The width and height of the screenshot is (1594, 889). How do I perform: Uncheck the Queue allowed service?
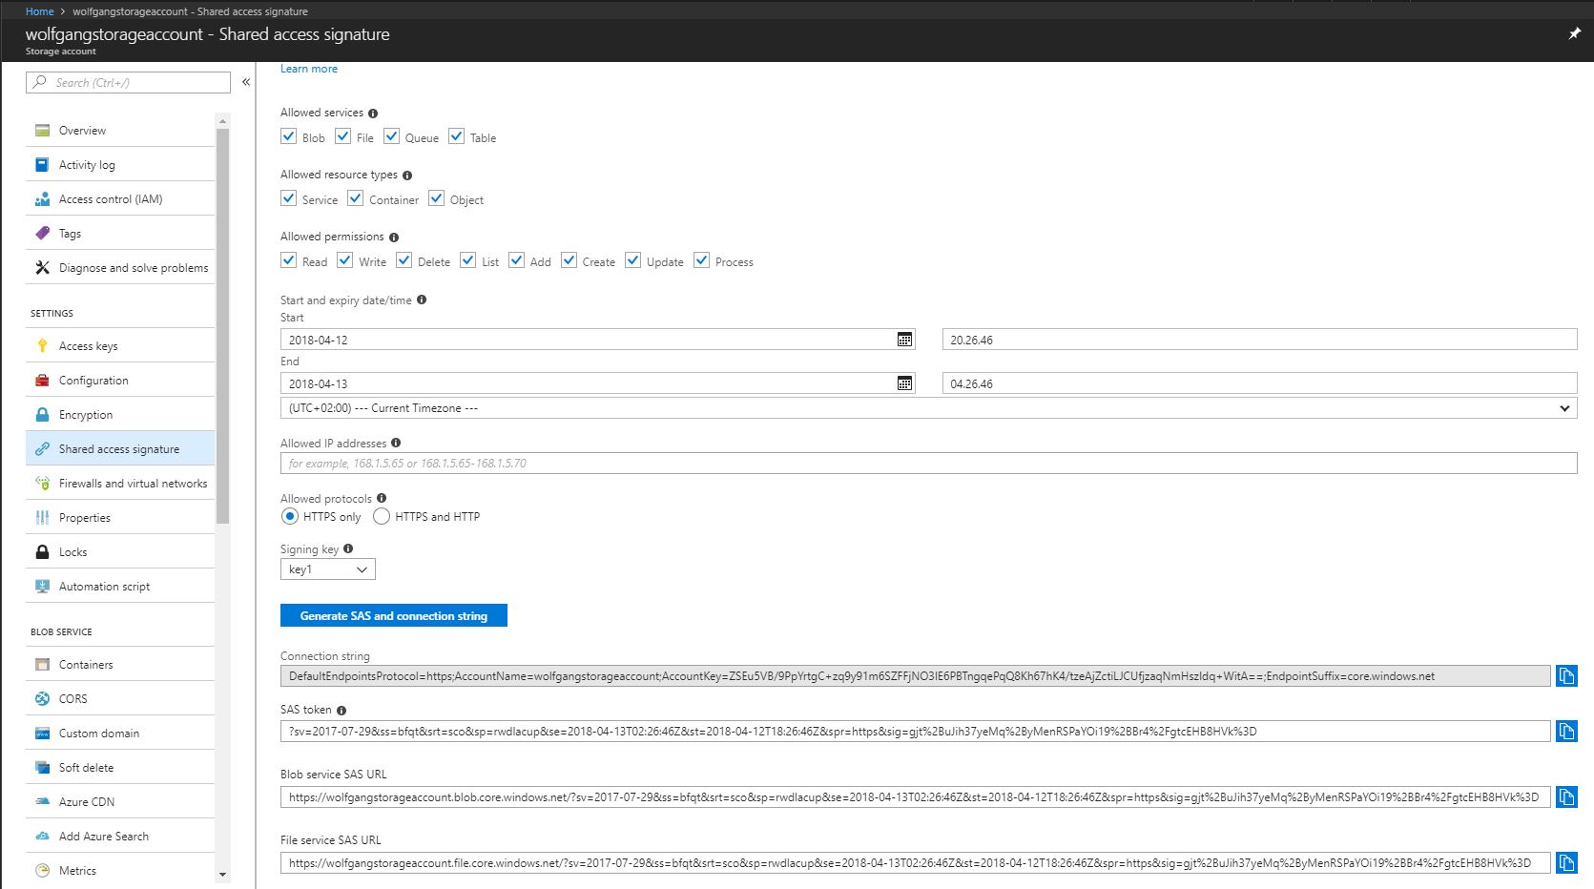click(x=391, y=135)
